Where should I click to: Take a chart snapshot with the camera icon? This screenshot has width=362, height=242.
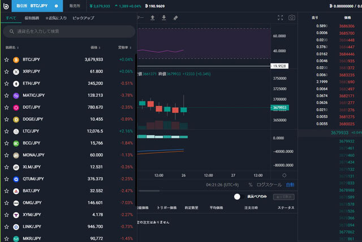[x=291, y=18]
